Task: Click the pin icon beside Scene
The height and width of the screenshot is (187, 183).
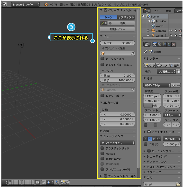Action: click(145, 52)
